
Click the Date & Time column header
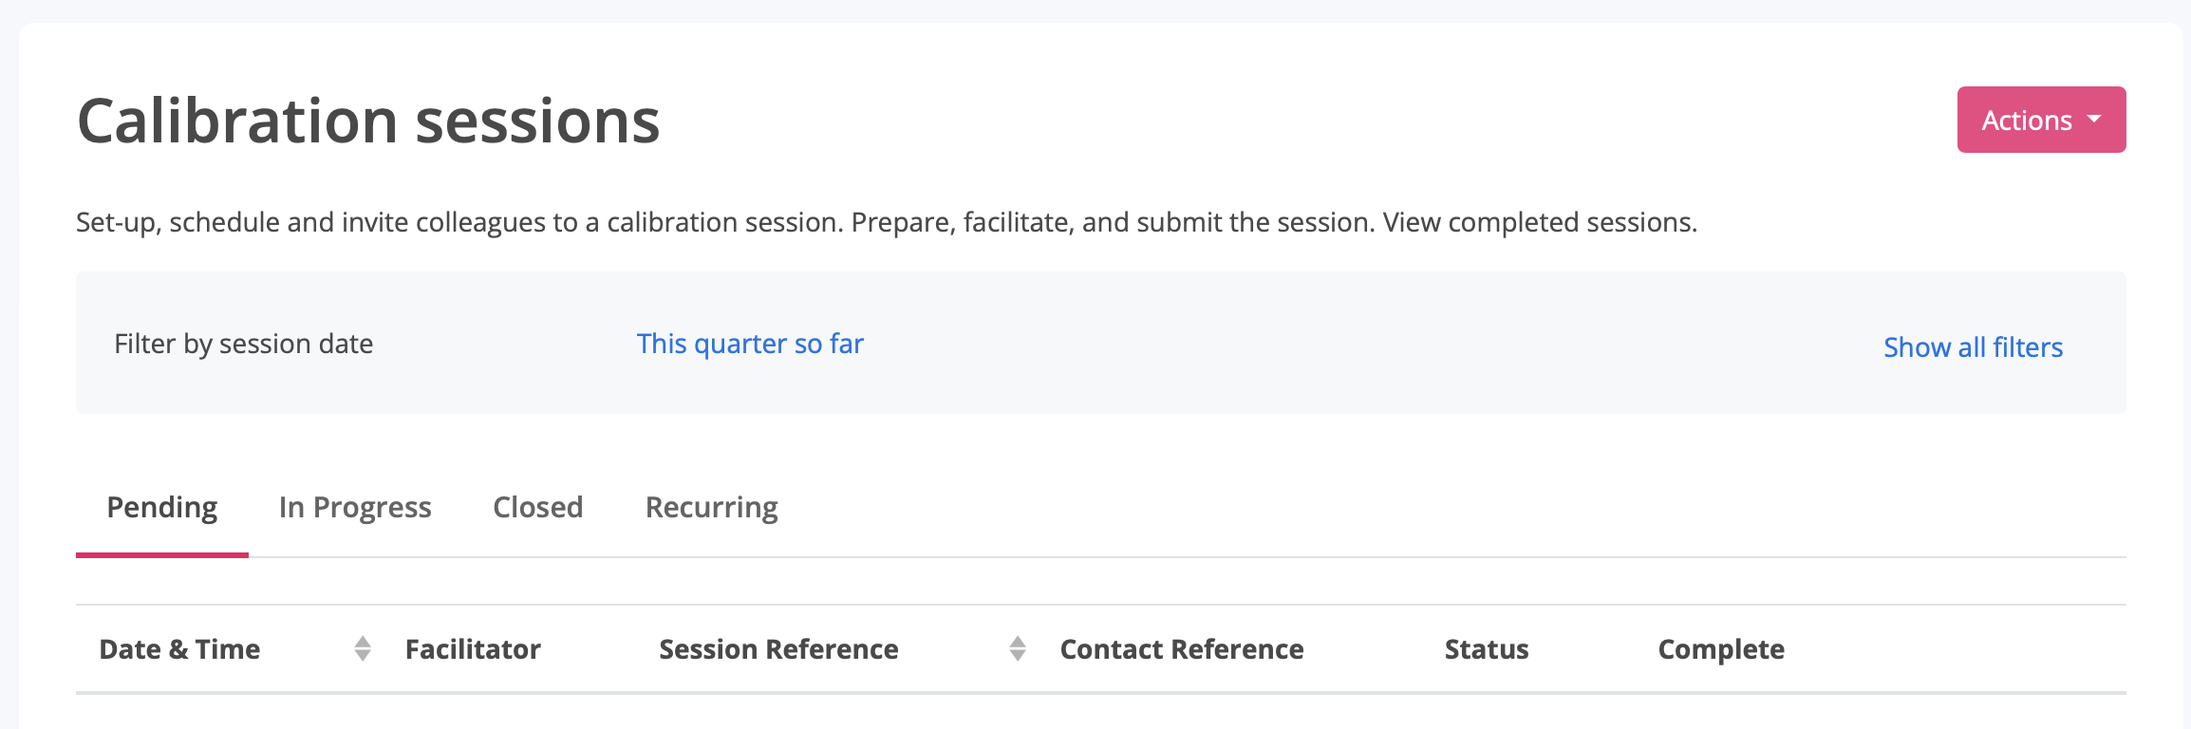point(179,649)
